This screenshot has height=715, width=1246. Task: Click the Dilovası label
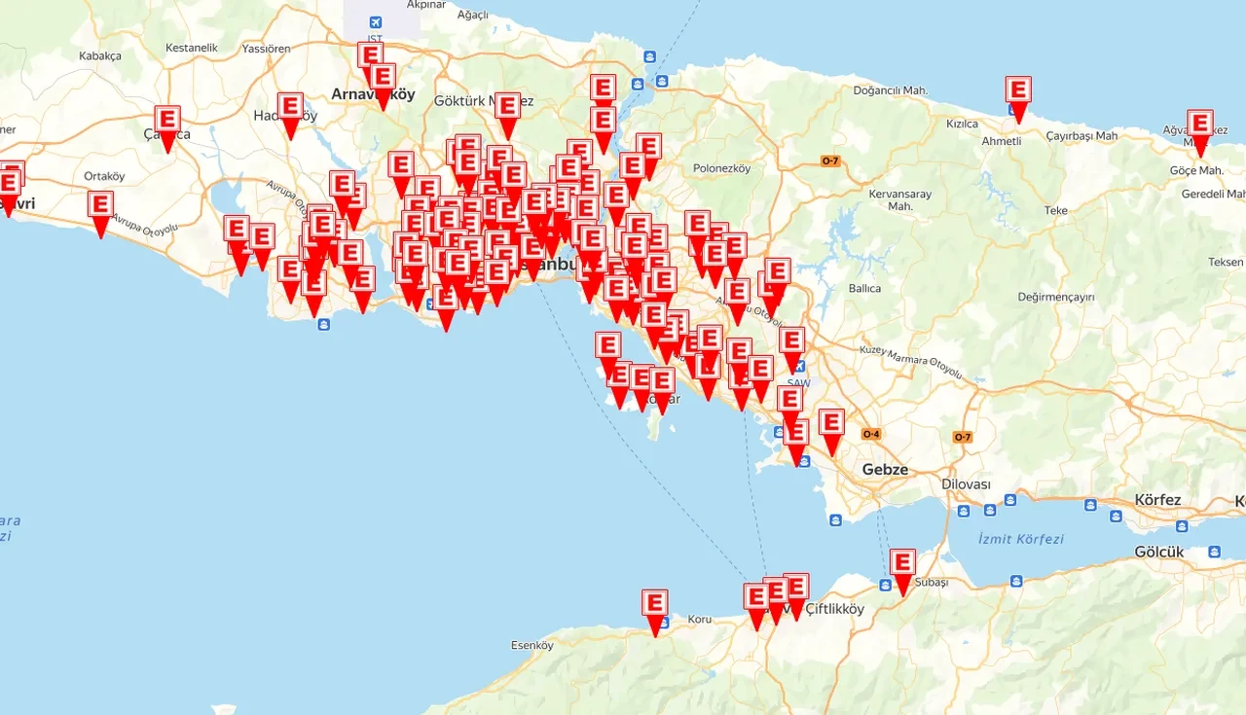click(x=966, y=483)
